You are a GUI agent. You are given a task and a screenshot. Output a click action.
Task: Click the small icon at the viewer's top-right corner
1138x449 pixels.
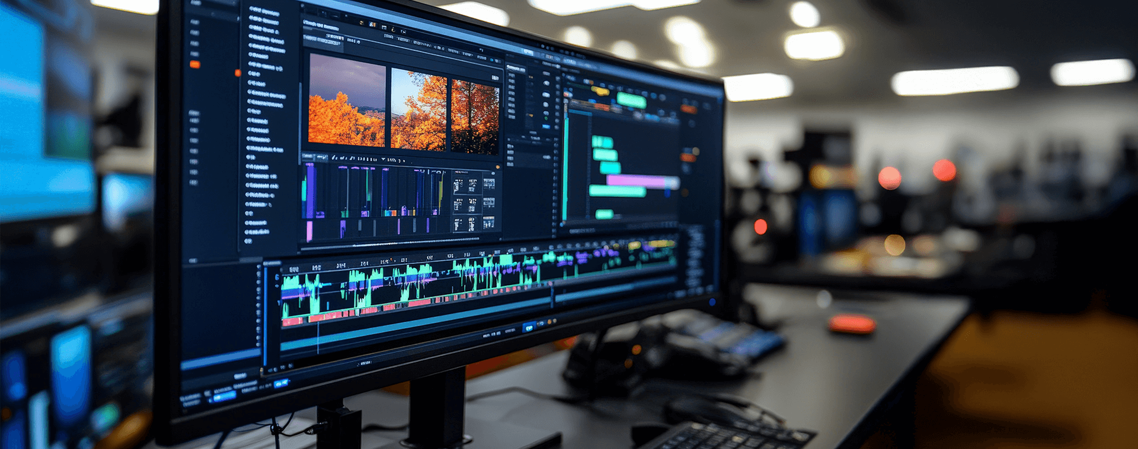pos(495,77)
